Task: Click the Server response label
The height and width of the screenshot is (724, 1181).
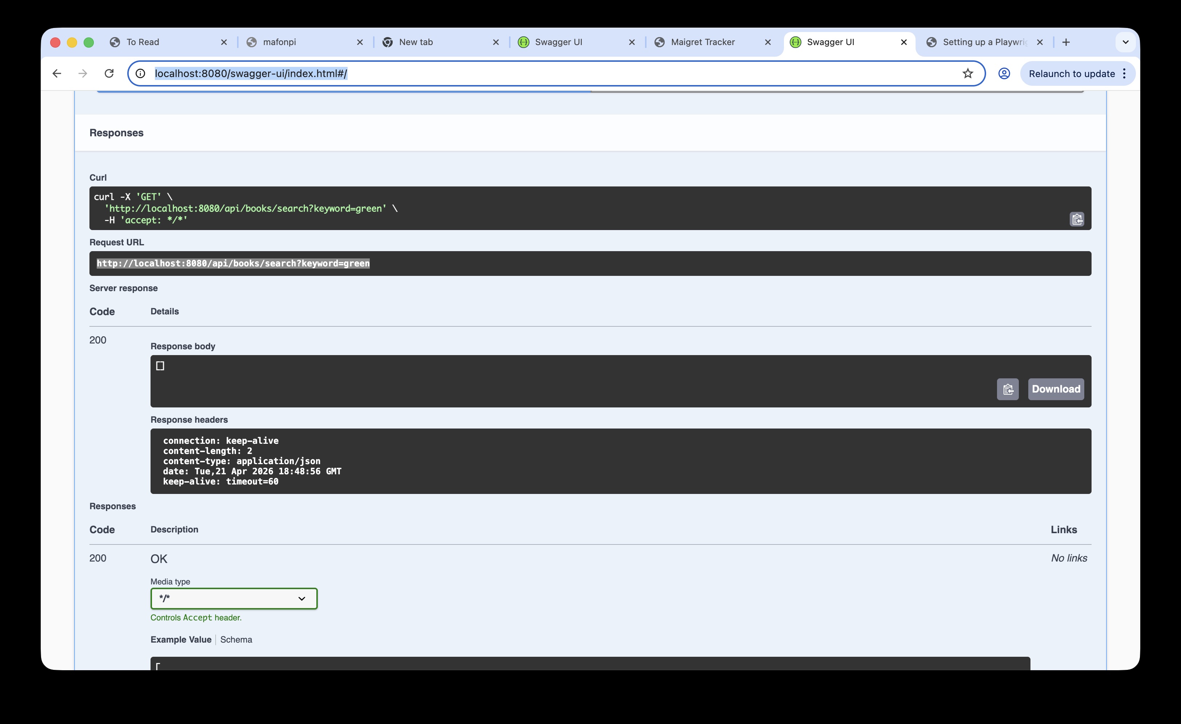Action: 123,288
